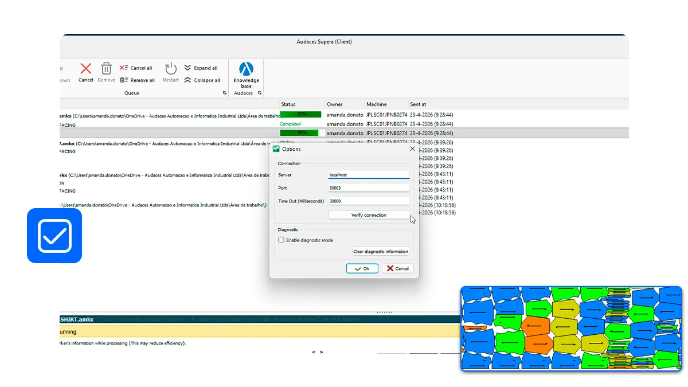Sort by the Machine column header

point(377,104)
